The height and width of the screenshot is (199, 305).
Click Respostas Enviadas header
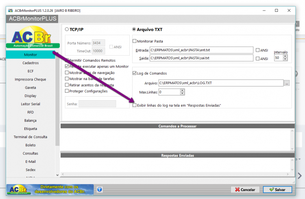(177, 156)
